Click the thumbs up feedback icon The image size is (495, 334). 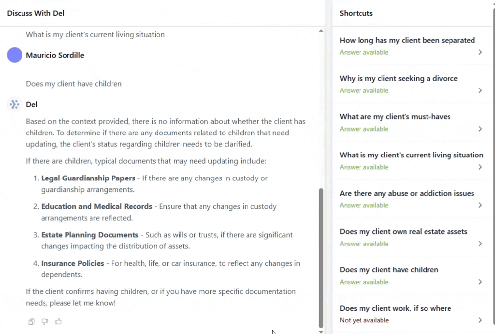(x=58, y=321)
